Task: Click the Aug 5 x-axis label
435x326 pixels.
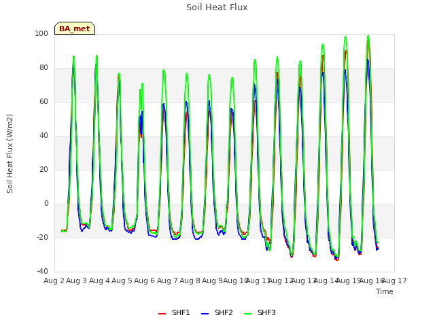Action: coord(122,280)
